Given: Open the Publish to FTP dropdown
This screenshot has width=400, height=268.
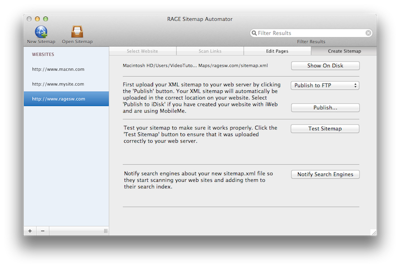Looking at the screenshot, I should pyautogui.click(x=325, y=85).
